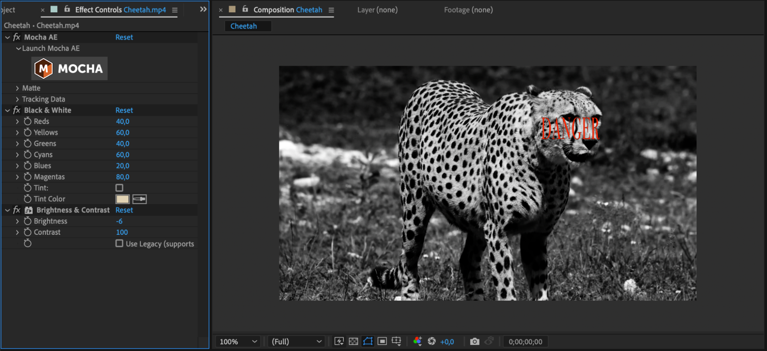Switch to the Footage (none) tab
Screen dimensions: 767x351
tap(468, 10)
